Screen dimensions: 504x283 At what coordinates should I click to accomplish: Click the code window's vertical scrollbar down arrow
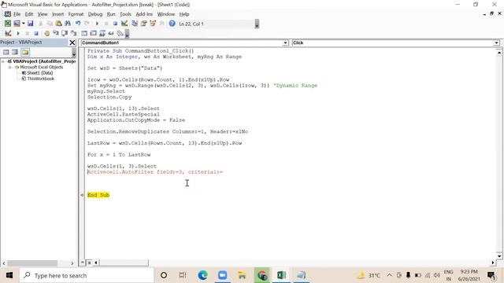pyautogui.click(x=499, y=256)
